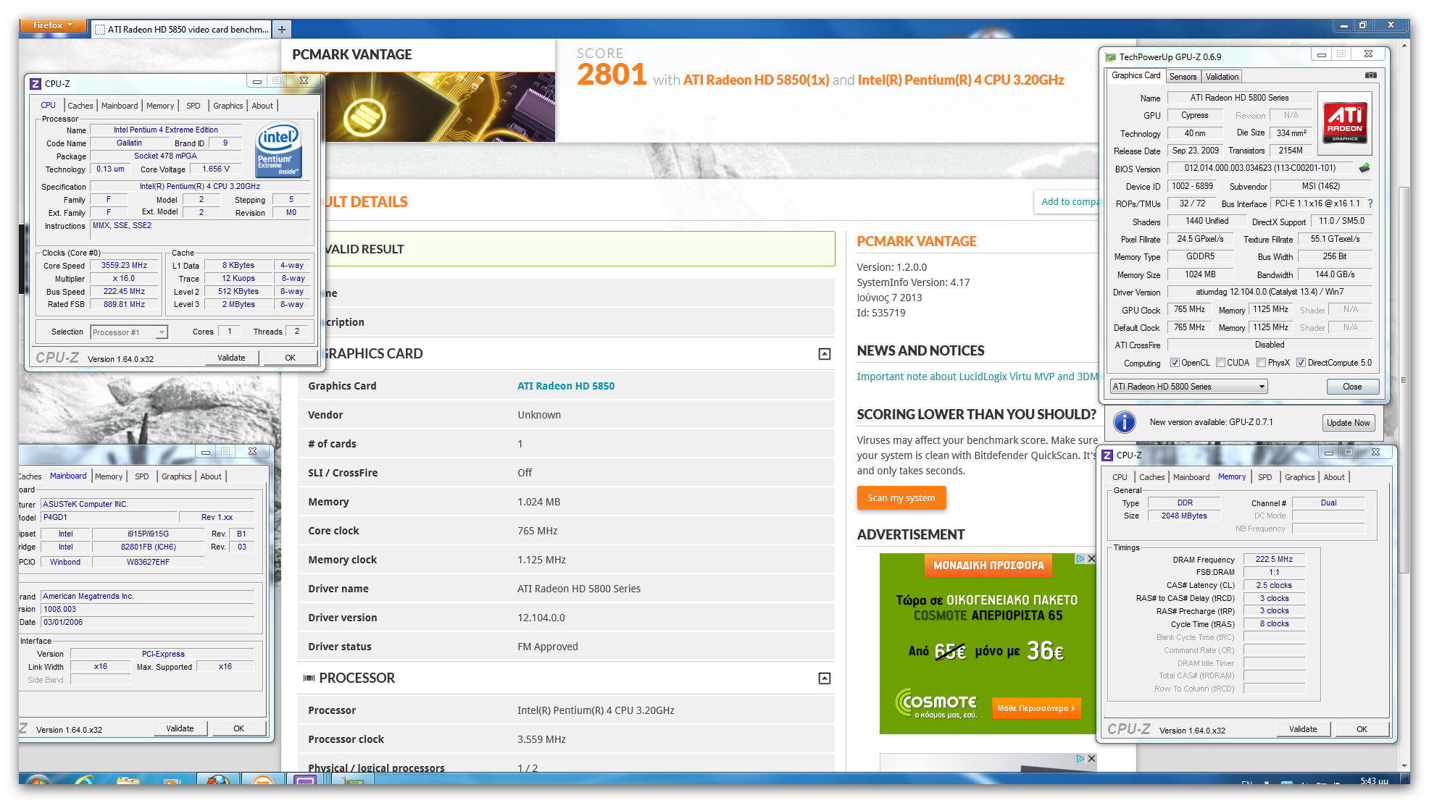Viewport: 1429px width, 803px height.
Task: Click the 2801 score value
Action: pyautogui.click(x=611, y=75)
